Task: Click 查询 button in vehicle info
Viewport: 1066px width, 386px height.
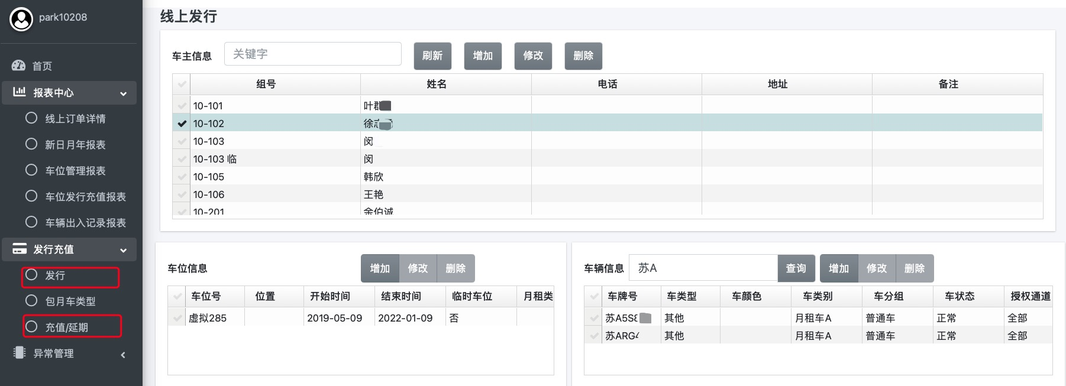Action: click(x=796, y=268)
